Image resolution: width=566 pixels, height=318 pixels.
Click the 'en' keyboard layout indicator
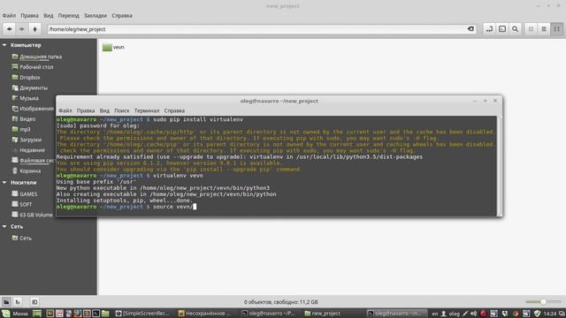(x=435, y=314)
